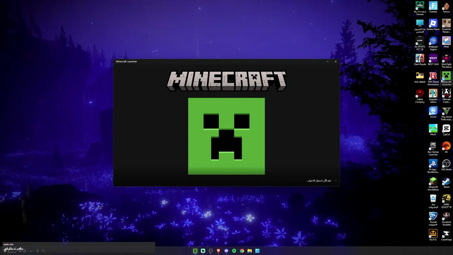Launch EA SPORTS FC 26 shortcut
Viewport: 453px width, 255px height.
(420, 43)
